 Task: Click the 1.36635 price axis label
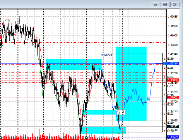(x=173, y=120)
